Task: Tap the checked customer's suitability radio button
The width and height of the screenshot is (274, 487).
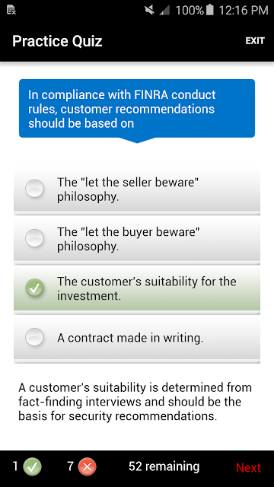Action: [34, 288]
